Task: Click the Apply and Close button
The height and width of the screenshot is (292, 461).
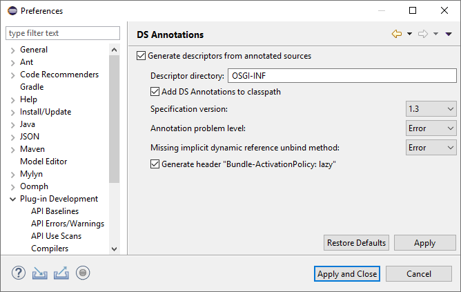Action: coord(347,274)
